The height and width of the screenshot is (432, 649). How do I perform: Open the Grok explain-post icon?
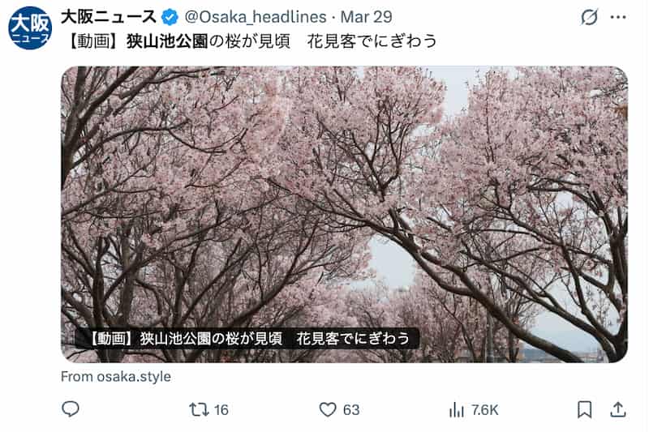coord(589,17)
